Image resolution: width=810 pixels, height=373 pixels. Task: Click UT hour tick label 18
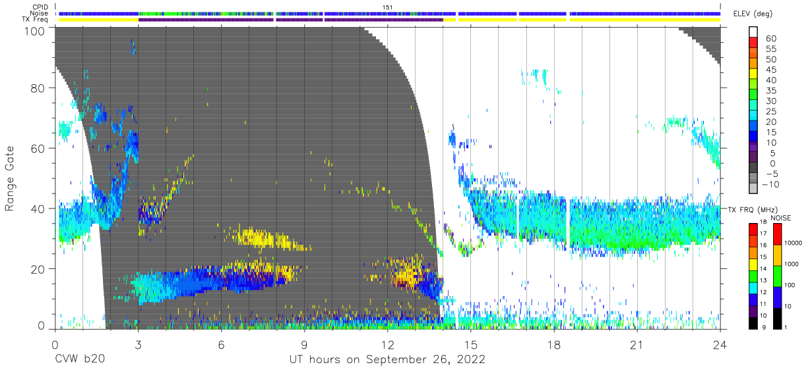click(553, 345)
